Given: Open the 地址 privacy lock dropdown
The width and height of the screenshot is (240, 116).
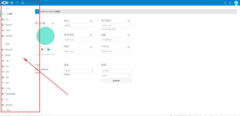Looking at the screenshot, I should click(129, 35).
